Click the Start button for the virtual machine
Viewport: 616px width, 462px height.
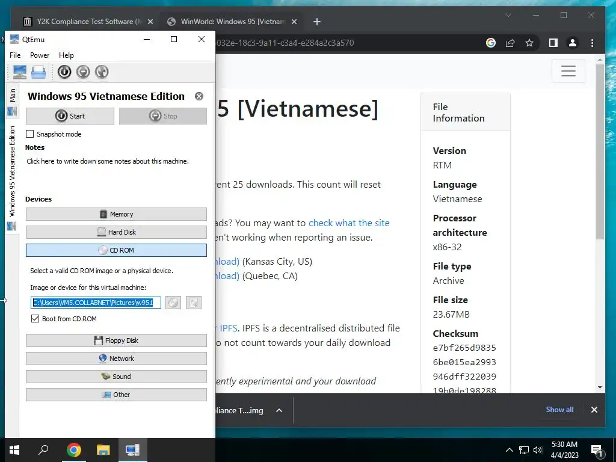(x=70, y=116)
